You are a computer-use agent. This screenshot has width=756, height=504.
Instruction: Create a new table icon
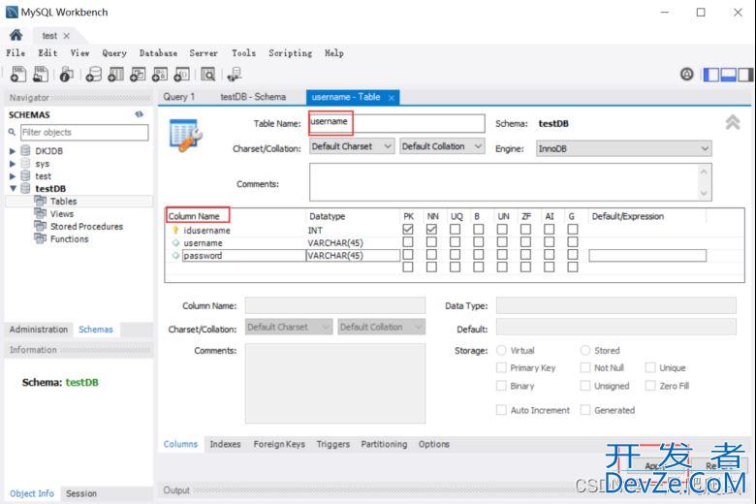pos(115,75)
